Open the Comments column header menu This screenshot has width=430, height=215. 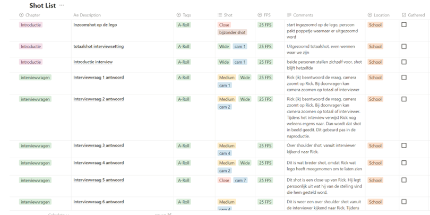[303, 15]
